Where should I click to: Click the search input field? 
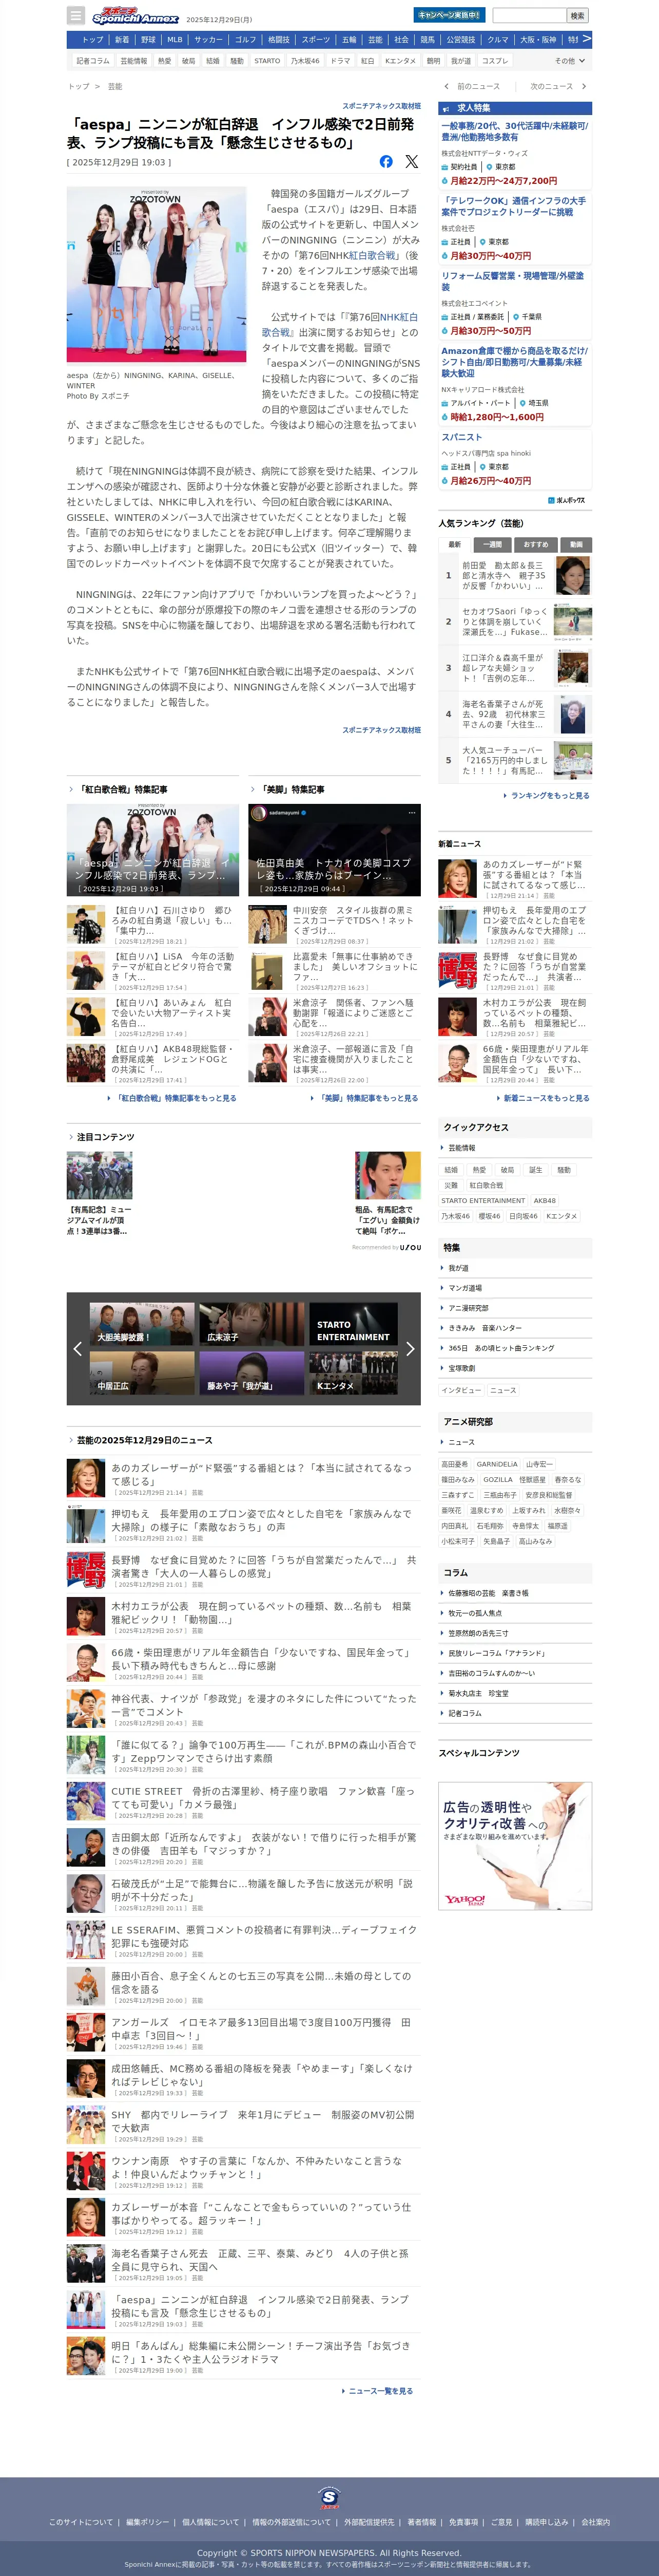tap(529, 15)
